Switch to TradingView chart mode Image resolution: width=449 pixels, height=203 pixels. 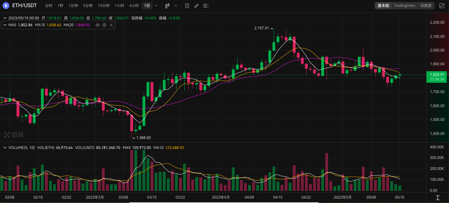pos(404,6)
